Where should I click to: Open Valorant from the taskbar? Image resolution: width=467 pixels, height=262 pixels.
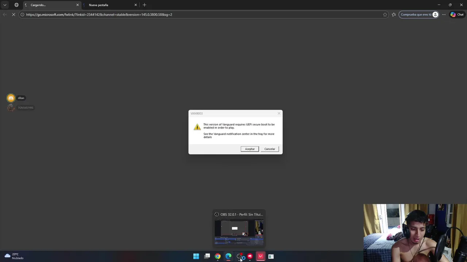pos(260,256)
